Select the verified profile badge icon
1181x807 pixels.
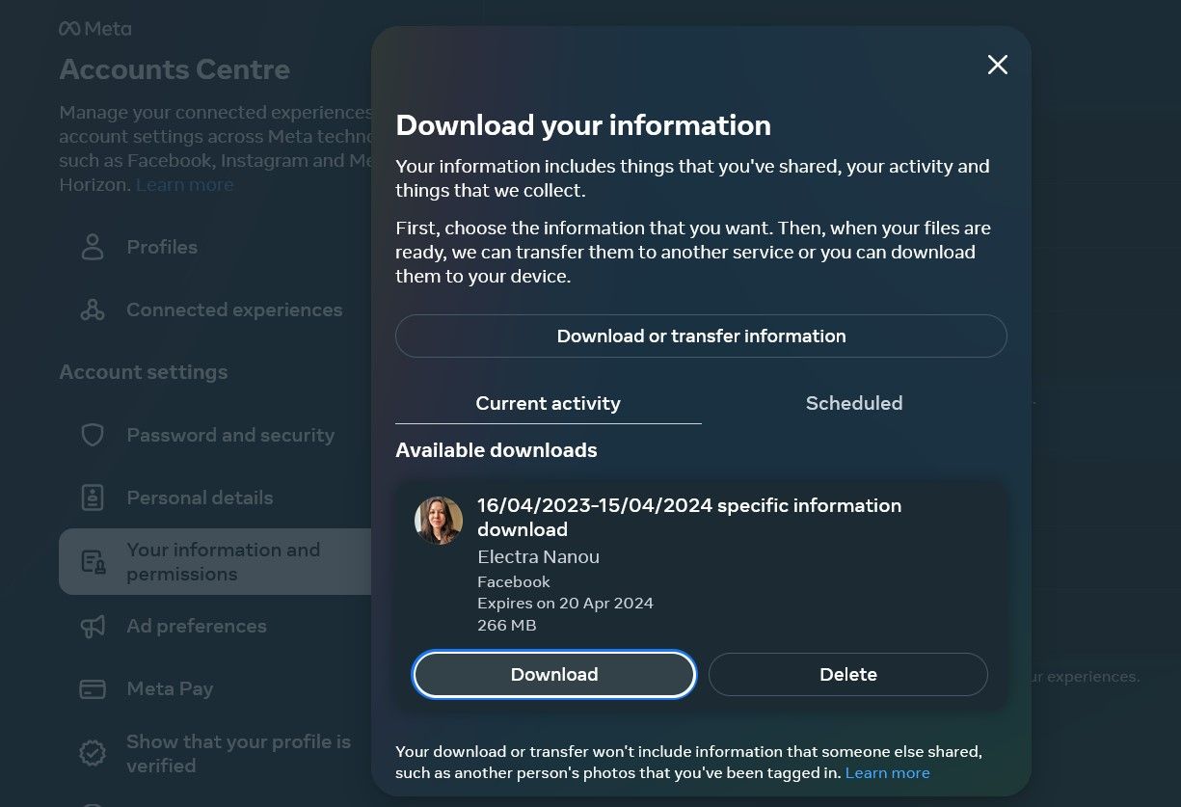coord(92,753)
